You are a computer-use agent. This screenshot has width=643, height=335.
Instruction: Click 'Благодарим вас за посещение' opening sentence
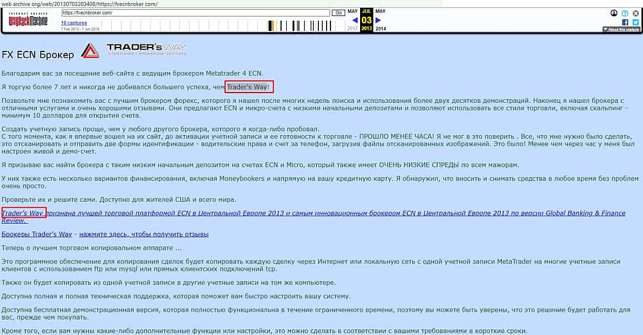click(132, 73)
